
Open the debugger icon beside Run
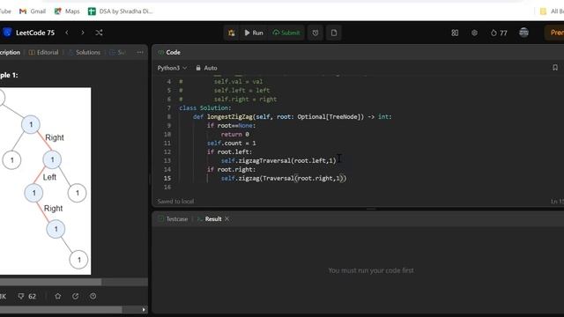(x=231, y=33)
